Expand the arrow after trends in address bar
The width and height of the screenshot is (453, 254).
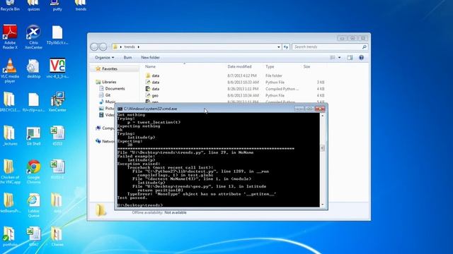(x=139, y=47)
